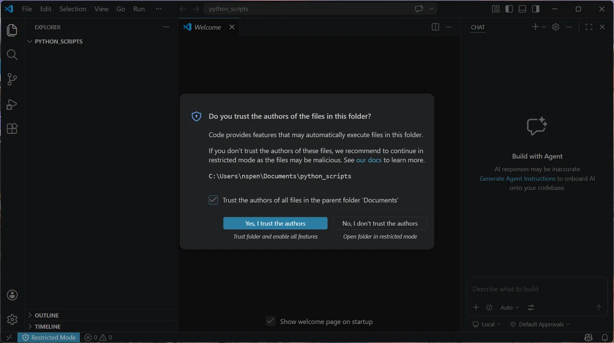Open the Selection menu

coord(73,9)
